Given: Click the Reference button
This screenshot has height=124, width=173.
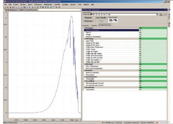Looking at the screenshot, I should tap(88, 21).
